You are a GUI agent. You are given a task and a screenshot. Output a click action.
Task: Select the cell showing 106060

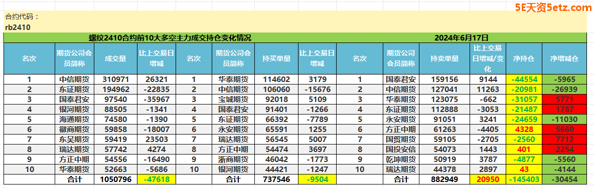point(276,89)
